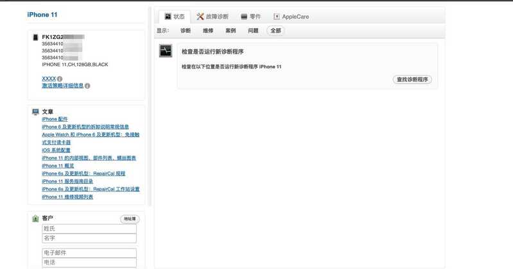Click the 地址簿 button
This screenshot has width=513, height=269.
[130, 219]
